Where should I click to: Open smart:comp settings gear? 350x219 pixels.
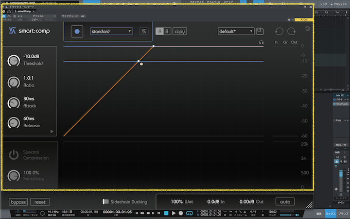(x=308, y=29)
